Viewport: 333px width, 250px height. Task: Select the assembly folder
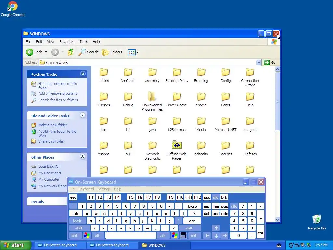tap(152, 75)
